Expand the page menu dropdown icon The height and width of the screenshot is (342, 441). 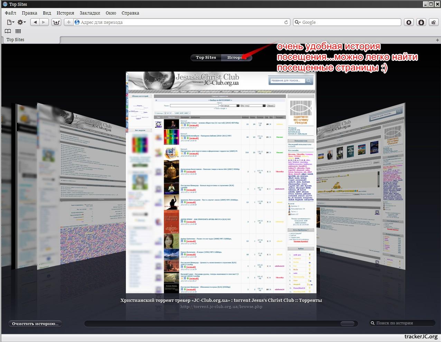click(x=11, y=22)
